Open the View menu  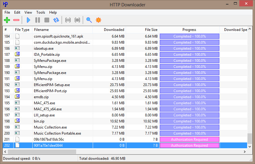pyautogui.click(x=28, y=12)
